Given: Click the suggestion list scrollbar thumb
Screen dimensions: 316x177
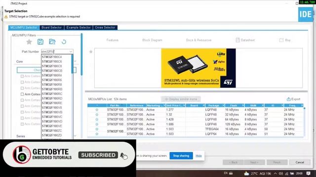Looking at the screenshot, I should pos(72,64).
